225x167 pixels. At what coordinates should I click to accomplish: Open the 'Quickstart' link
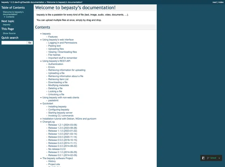point(48,103)
